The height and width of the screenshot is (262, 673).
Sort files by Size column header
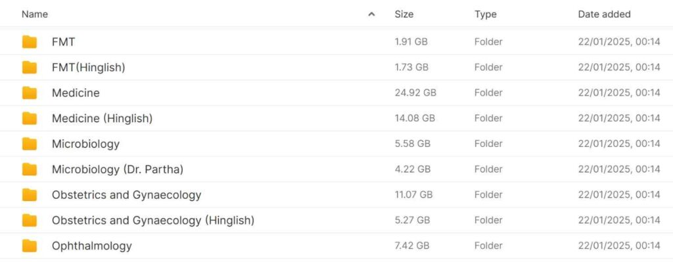[404, 14]
